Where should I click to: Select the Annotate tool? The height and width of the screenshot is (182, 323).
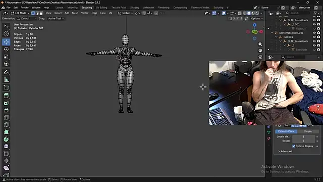(x=6, y=72)
